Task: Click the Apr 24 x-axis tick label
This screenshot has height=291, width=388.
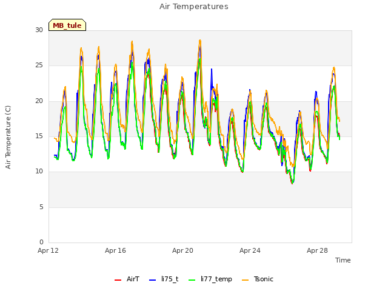Action: pyautogui.click(x=250, y=250)
